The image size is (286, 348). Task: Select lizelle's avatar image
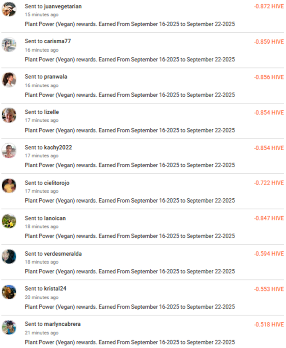(9, 115)
